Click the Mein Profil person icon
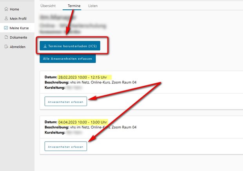The width and height of the screenshot is (243, 171). click(x=6, y=18)
